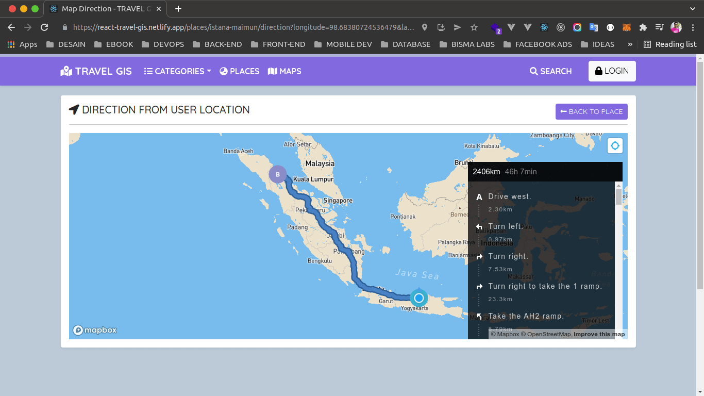The height and width of the screenshot is (396, 704).
Task: Click the browser forward arrow
Action: click(x=28, y=27)
